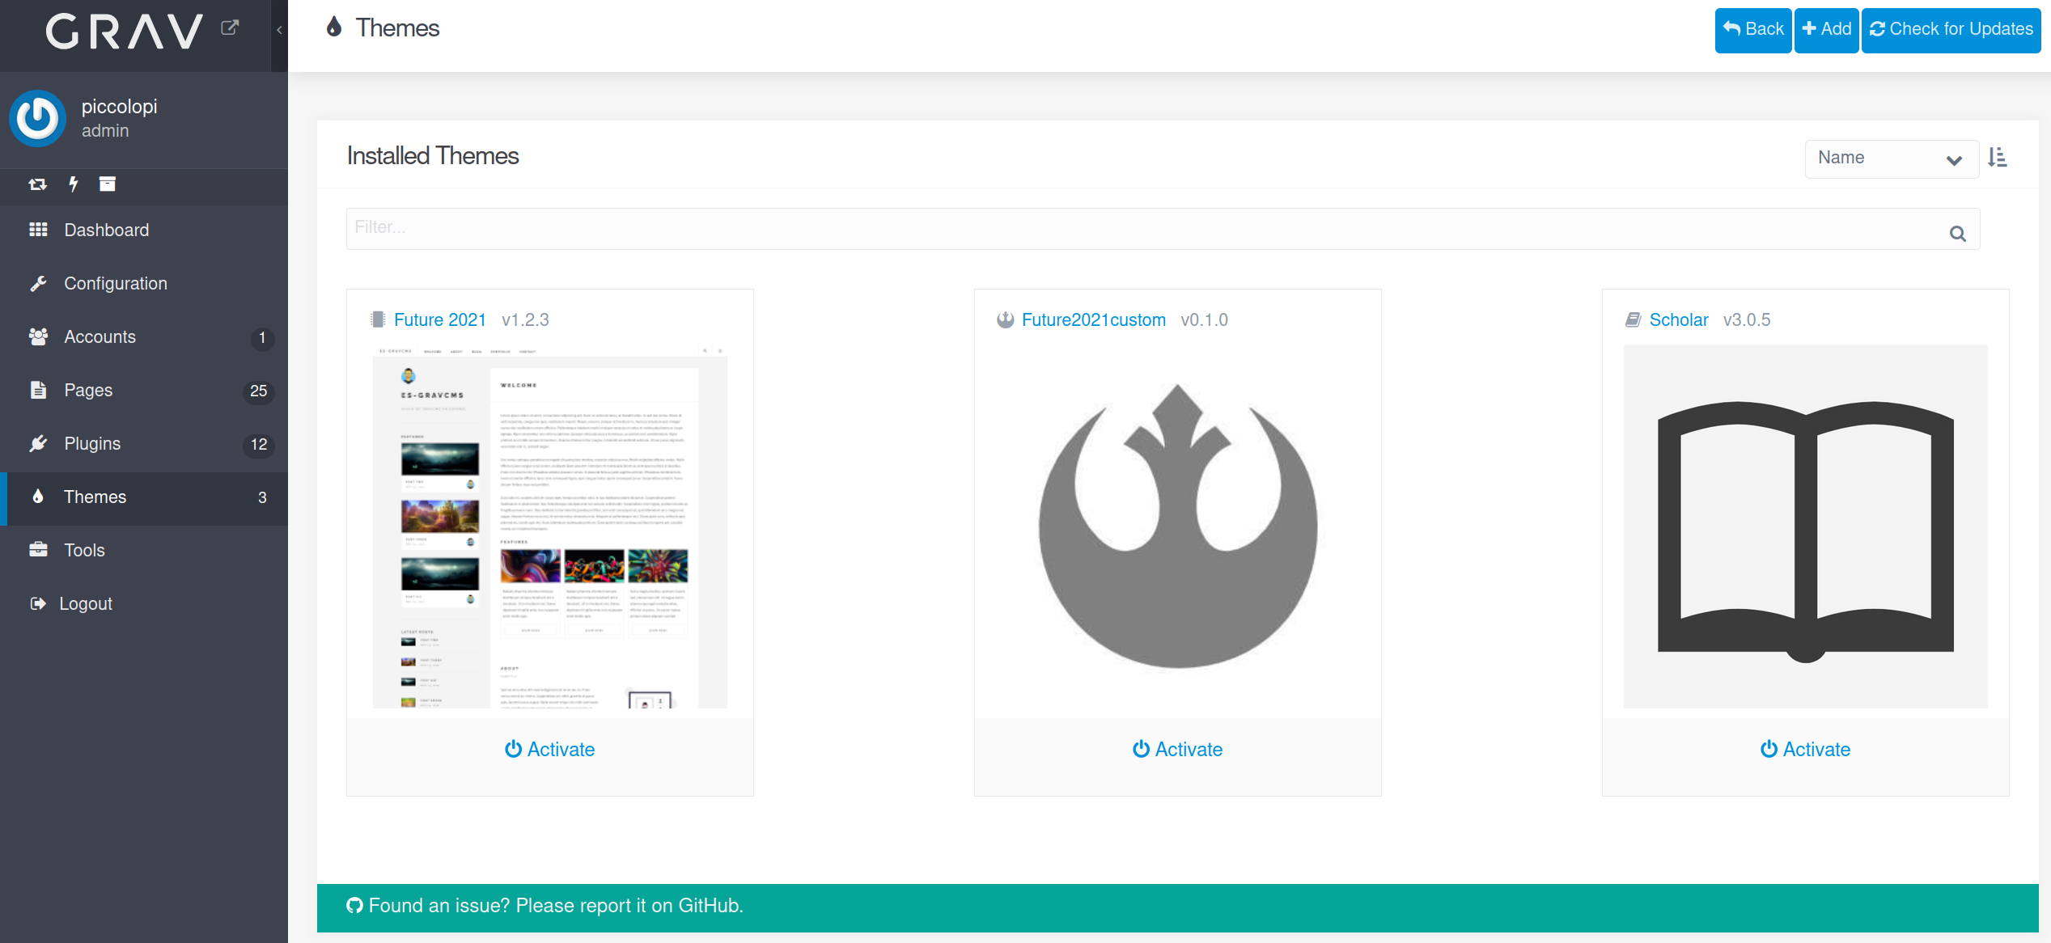The width and height of the screenshot is (2051, 943).
Task: Open Dashboard from the sidebar
Action: (144, 230)
